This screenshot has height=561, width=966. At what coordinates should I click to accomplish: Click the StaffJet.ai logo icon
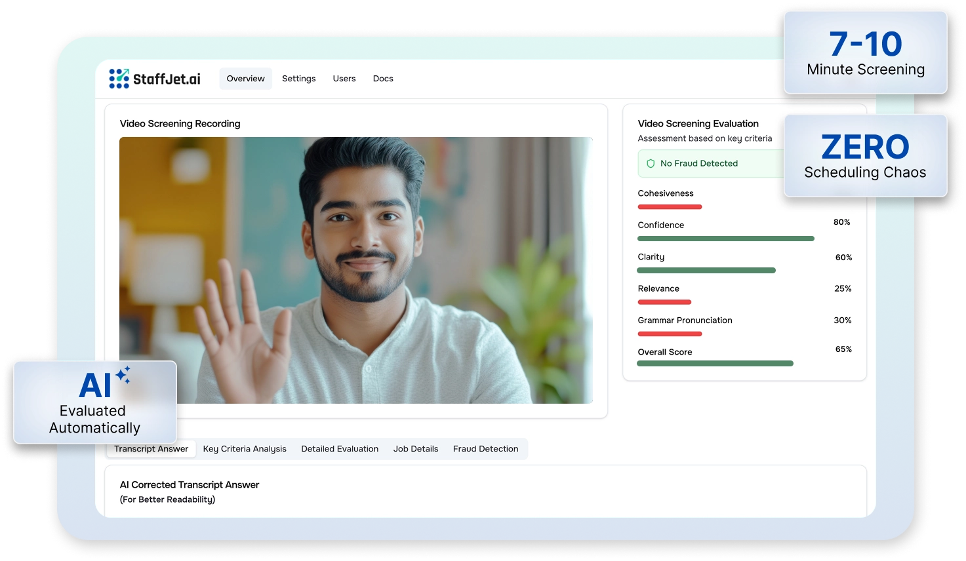pyautogui.click(x=119, y=79)
